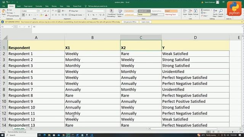Open Conditional Formatting menu

click(x=111, y=13)
